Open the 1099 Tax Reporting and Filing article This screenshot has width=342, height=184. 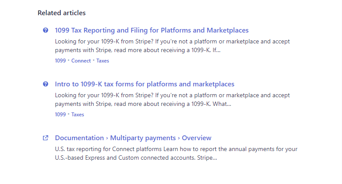coord(151,30)
